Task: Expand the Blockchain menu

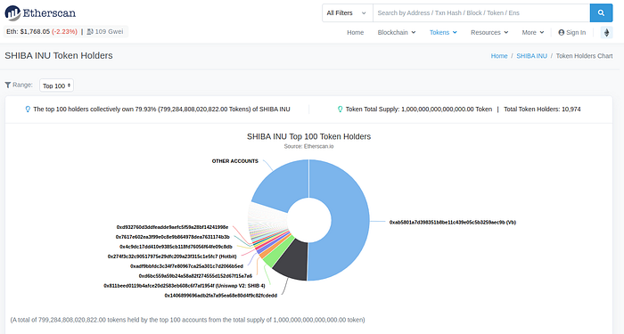Action: coord(397,32)
